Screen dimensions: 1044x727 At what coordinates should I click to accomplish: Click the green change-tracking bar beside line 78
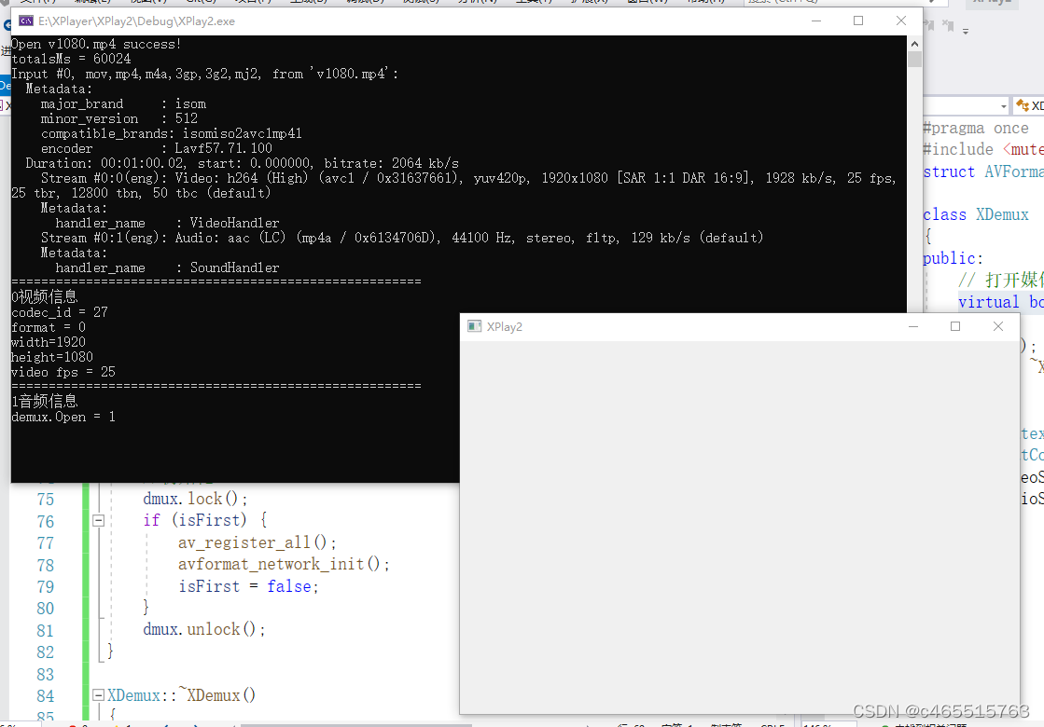85,564
